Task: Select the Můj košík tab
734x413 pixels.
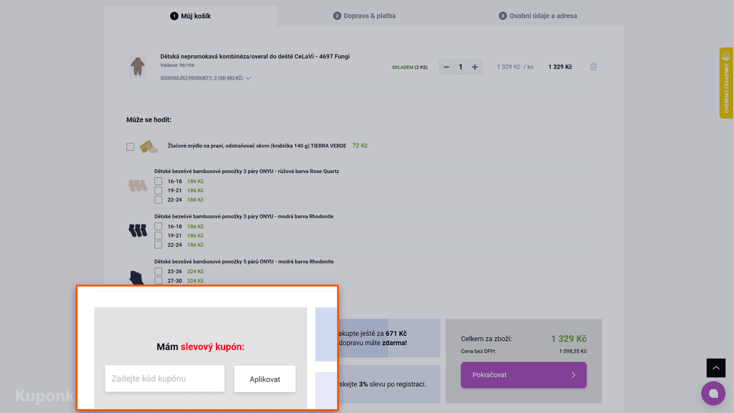Action: [190, 16]
